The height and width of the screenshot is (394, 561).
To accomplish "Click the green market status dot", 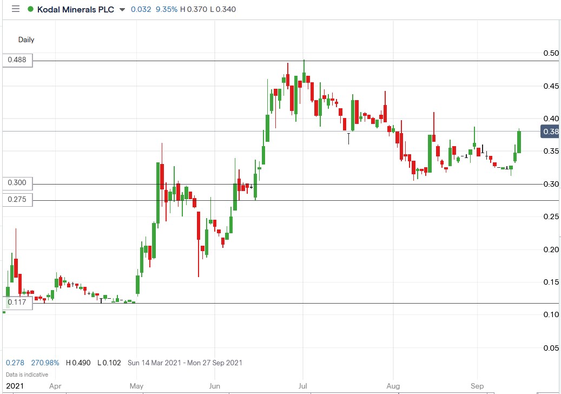I will pos(31,9).
